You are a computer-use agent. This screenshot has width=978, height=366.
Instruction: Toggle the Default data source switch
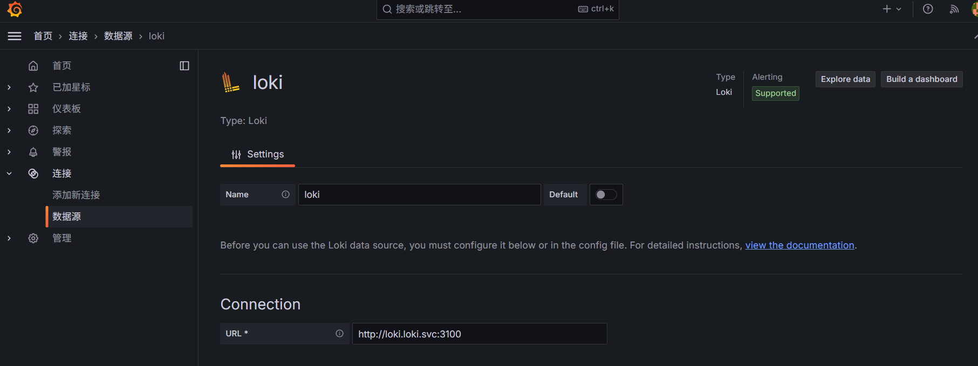click(x=606, y=195)
